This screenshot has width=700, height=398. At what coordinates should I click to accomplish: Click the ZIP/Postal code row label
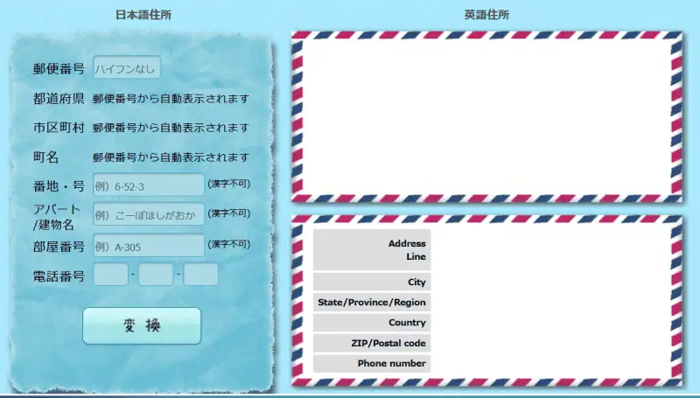pos(372,343)
